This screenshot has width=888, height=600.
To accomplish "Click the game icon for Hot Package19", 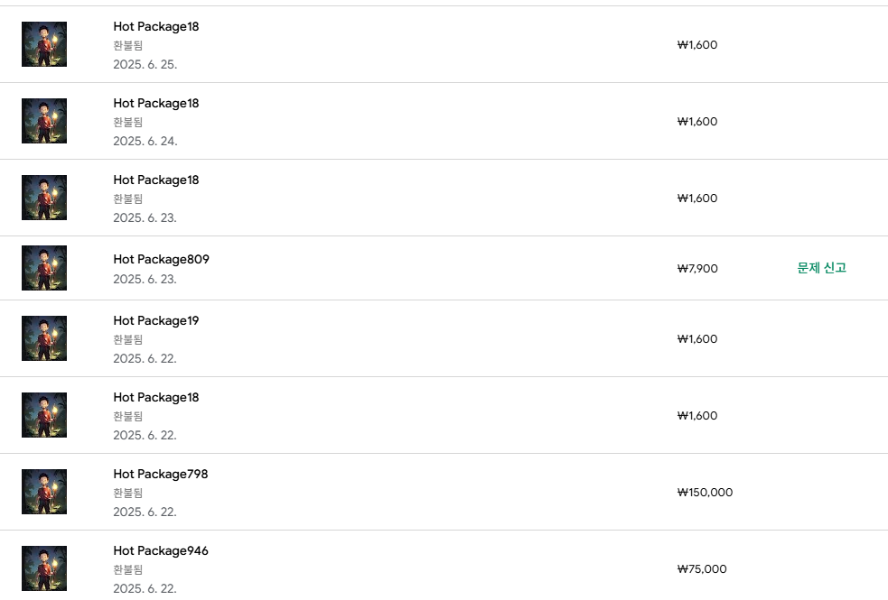I will pos(44,338).
